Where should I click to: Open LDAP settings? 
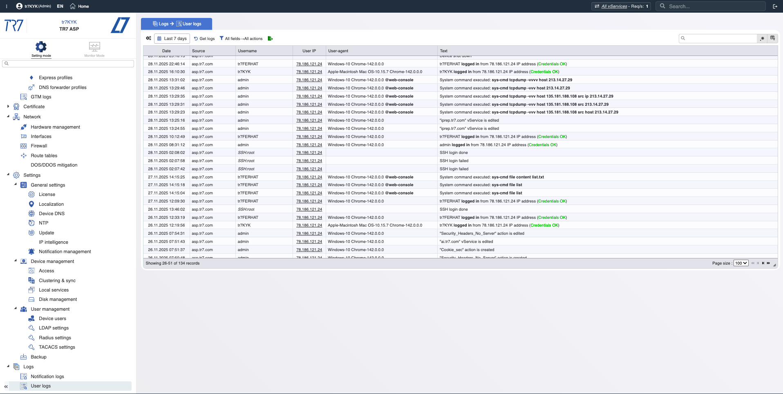[54, 328]
